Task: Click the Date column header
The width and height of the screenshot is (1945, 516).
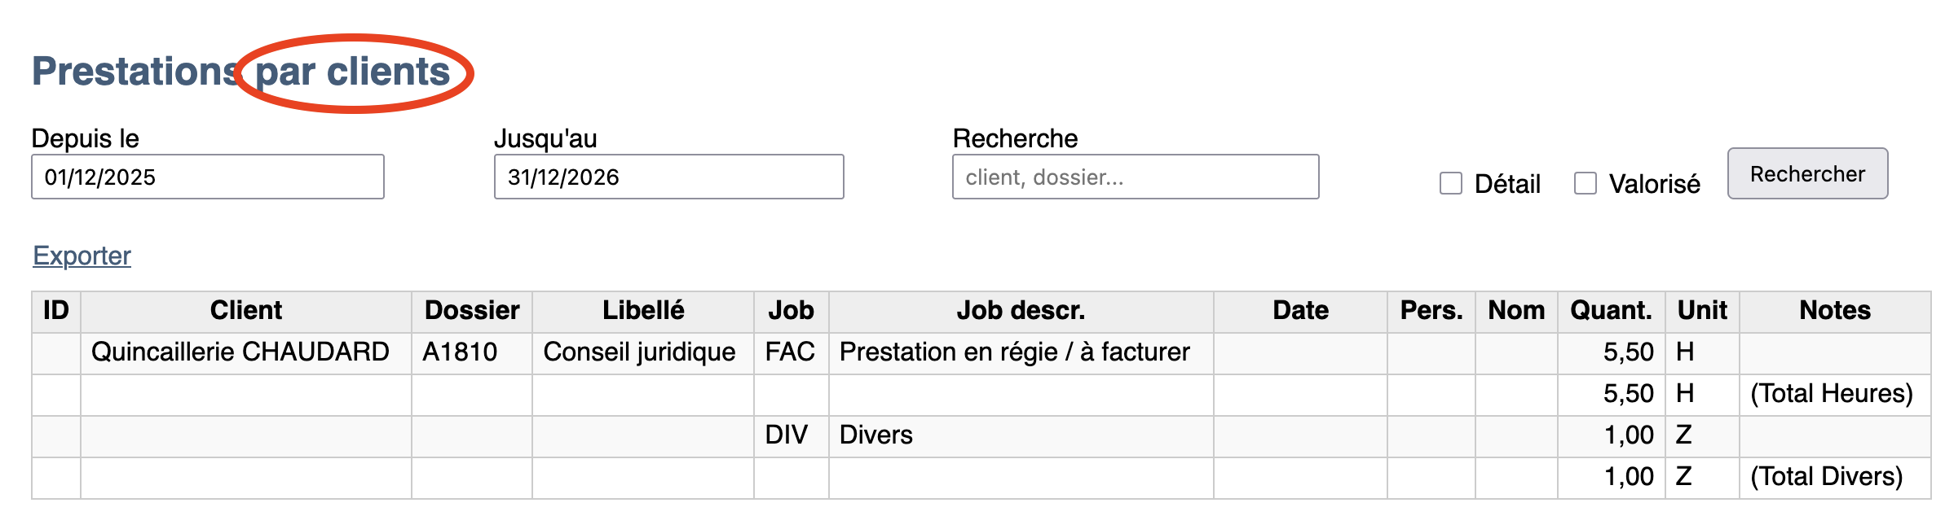Action: point(1299,311)
